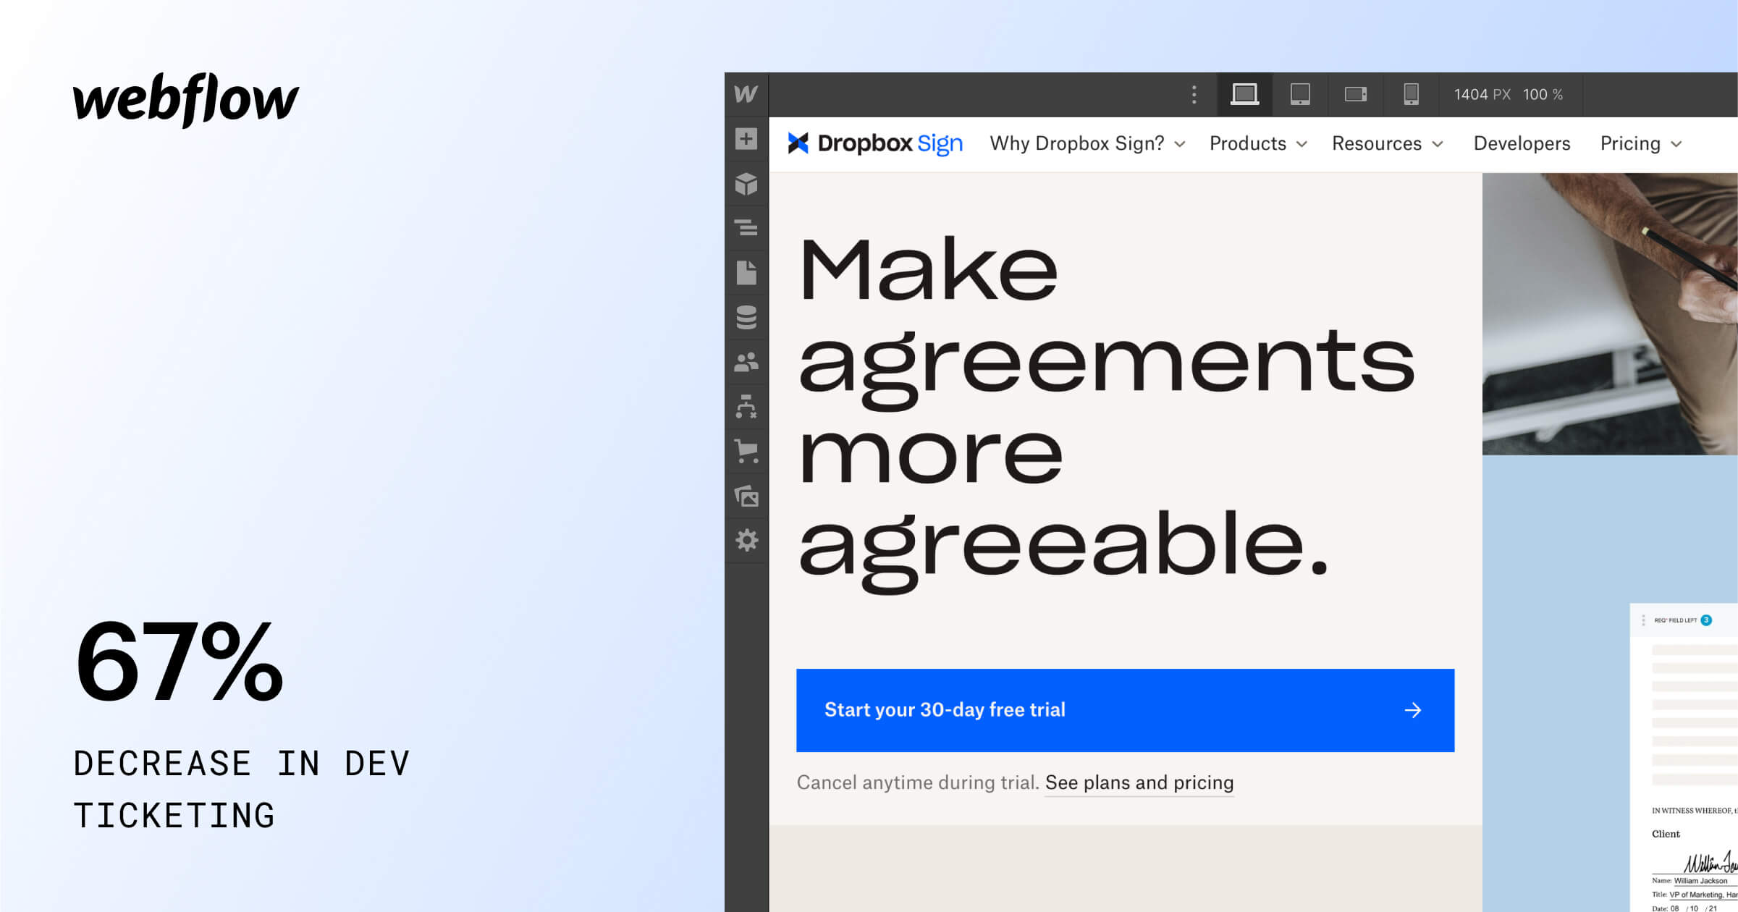Select the Developers nav item

[1521, 143]
